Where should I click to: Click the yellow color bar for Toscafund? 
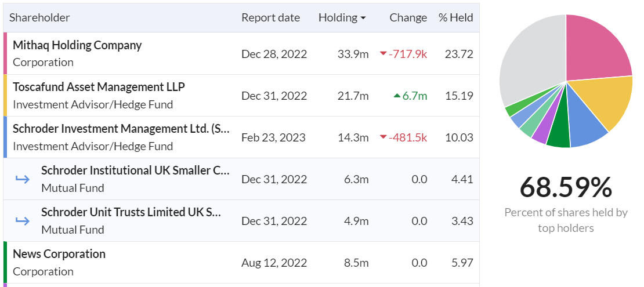(5, 95)
